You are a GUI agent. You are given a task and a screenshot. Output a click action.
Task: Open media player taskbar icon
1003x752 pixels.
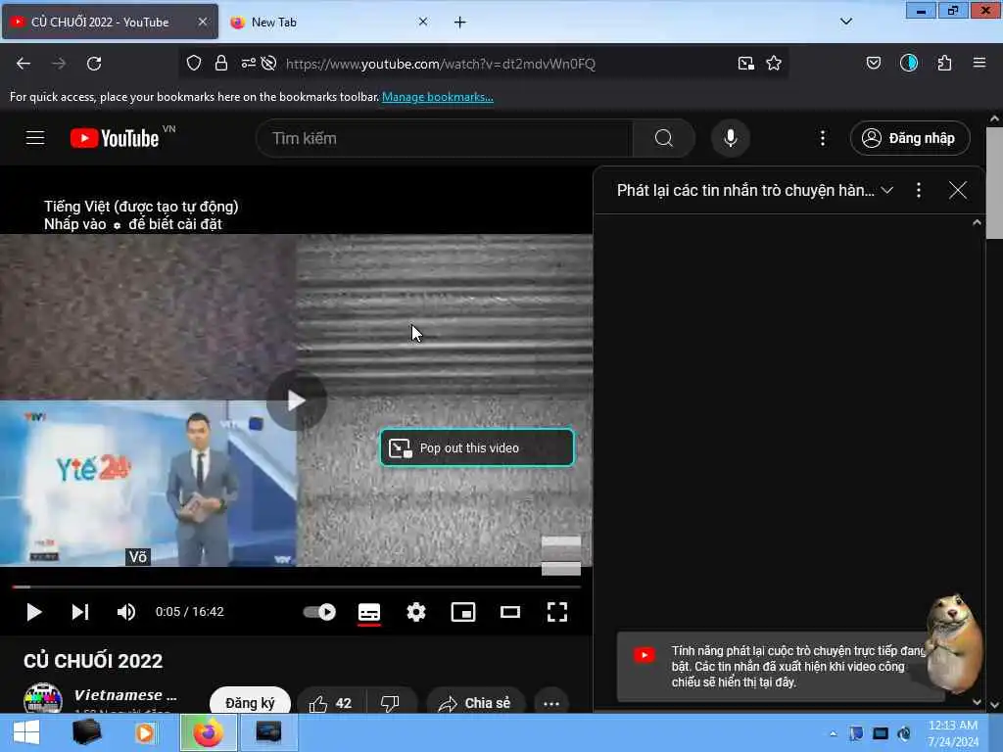145,732
